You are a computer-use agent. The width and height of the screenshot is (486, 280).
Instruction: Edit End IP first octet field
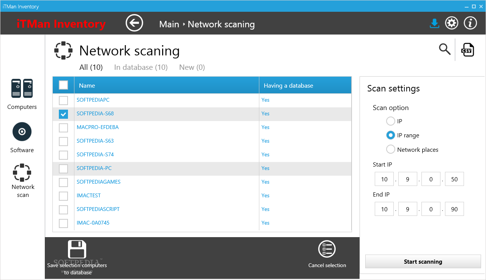click(384, 209)
